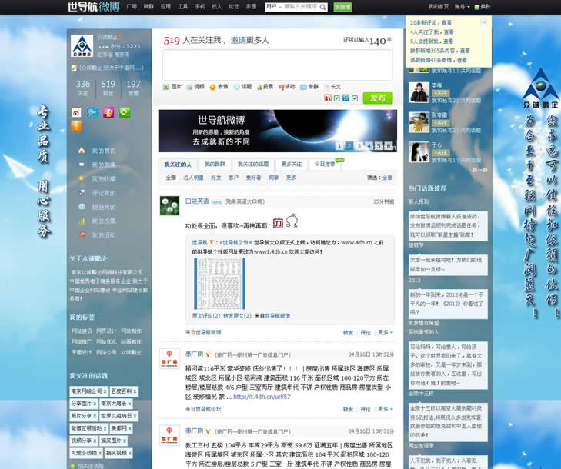Click the star icon for 我的收藏

(x=82, y=178)
